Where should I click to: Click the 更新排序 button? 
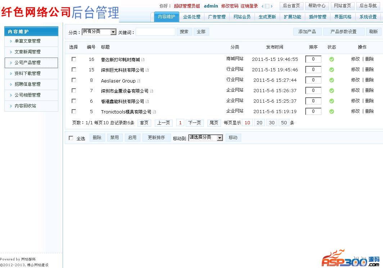[x=157, y=138]
